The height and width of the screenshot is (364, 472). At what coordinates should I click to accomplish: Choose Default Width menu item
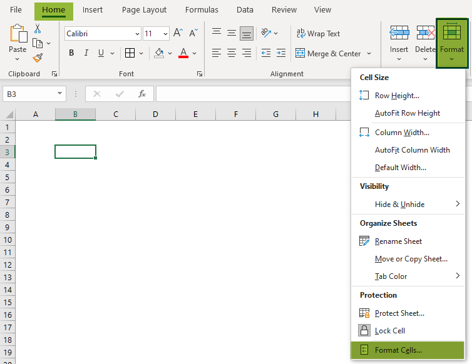pyautogui.click(x=408, y=167)
